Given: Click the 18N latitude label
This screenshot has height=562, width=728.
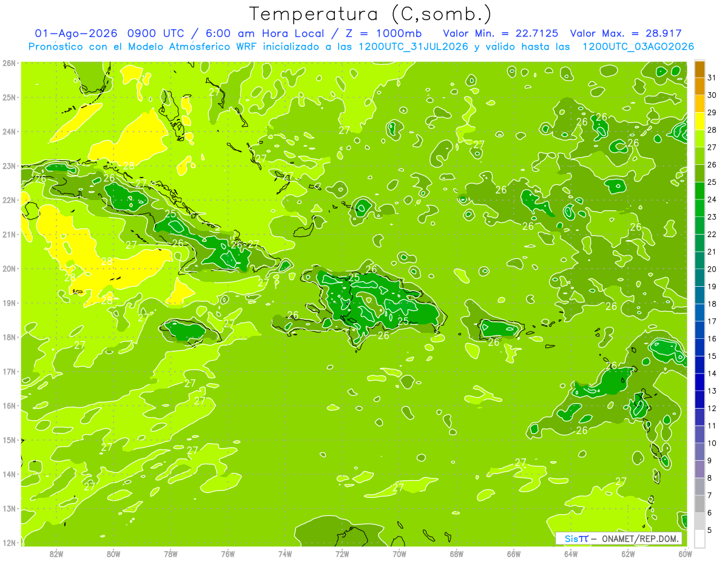Looking at the screenshot, I should coord(9,337).
